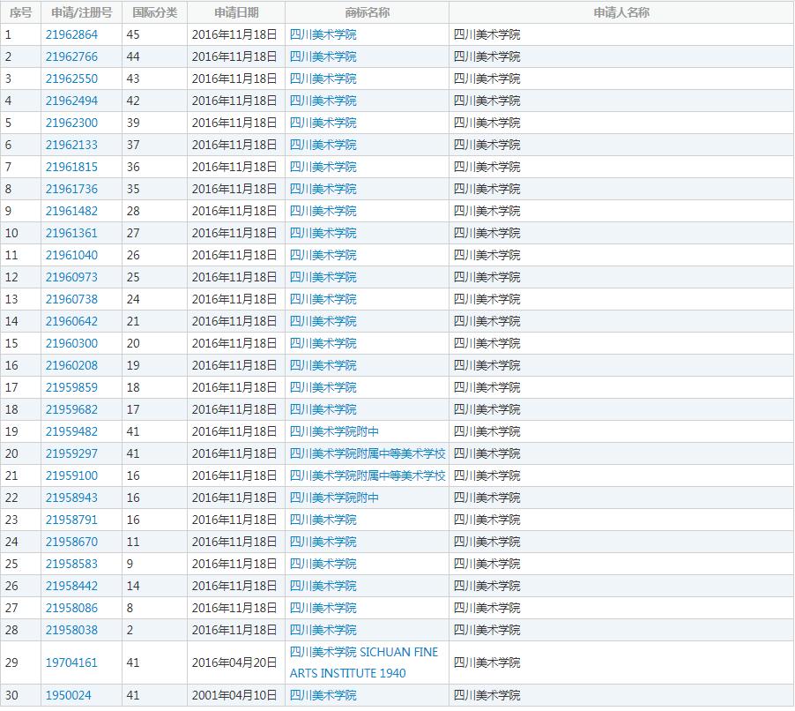
Task: Click the 申请/注册号 column header
Action: (x=82, y=12)
